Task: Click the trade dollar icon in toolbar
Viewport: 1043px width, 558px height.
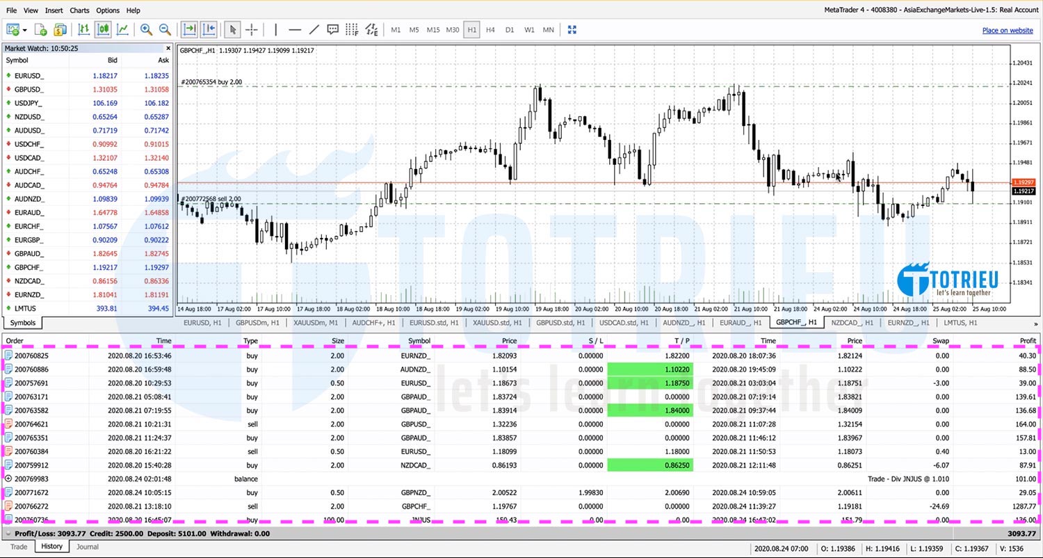Action: tap(60, 29)
